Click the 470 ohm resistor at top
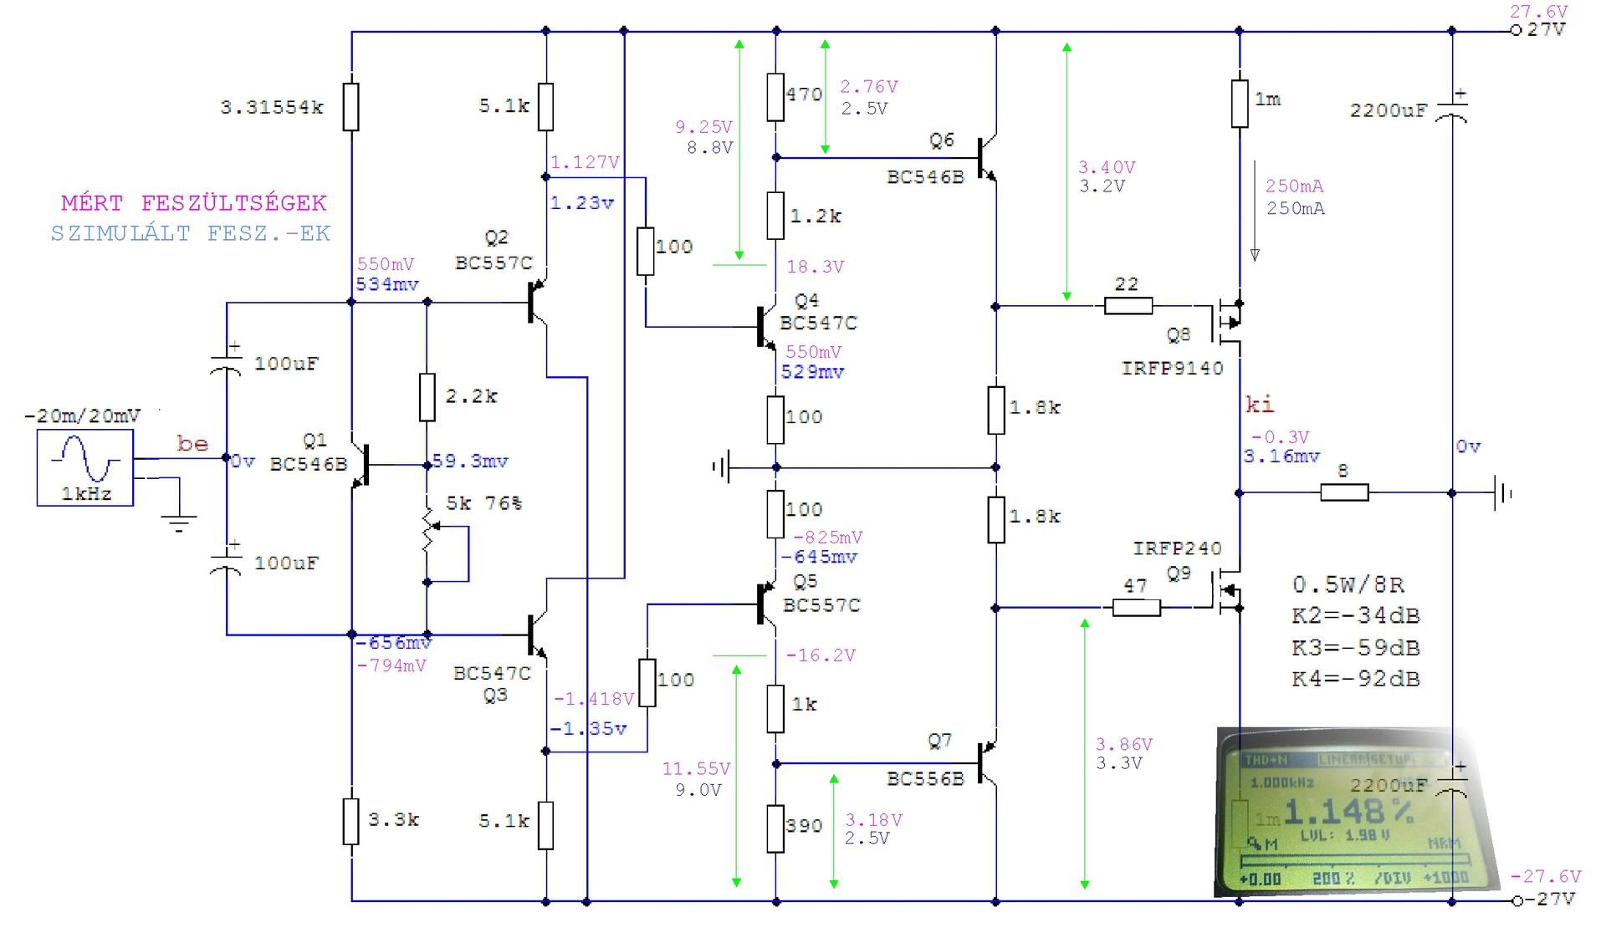1606x938 pixels. click(775, 97)
